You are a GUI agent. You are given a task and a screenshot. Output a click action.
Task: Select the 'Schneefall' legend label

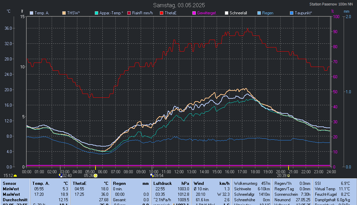(238, 13)
